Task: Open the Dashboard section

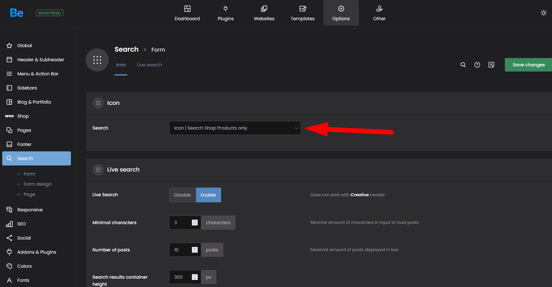Action: 187,13
